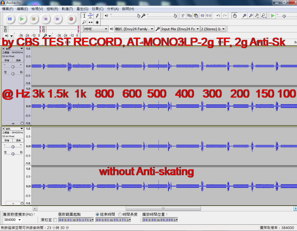Close the second audio track
The height and width of the screenshot is (231, 297).
(3, 129)
